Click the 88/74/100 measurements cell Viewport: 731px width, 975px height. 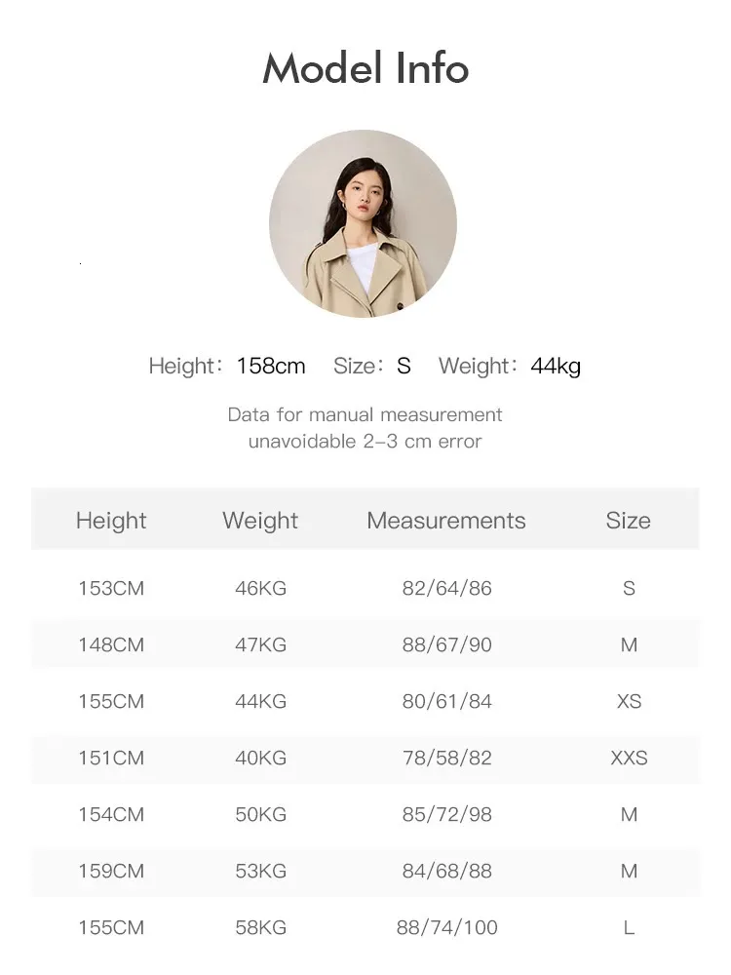tap(446, 927)
